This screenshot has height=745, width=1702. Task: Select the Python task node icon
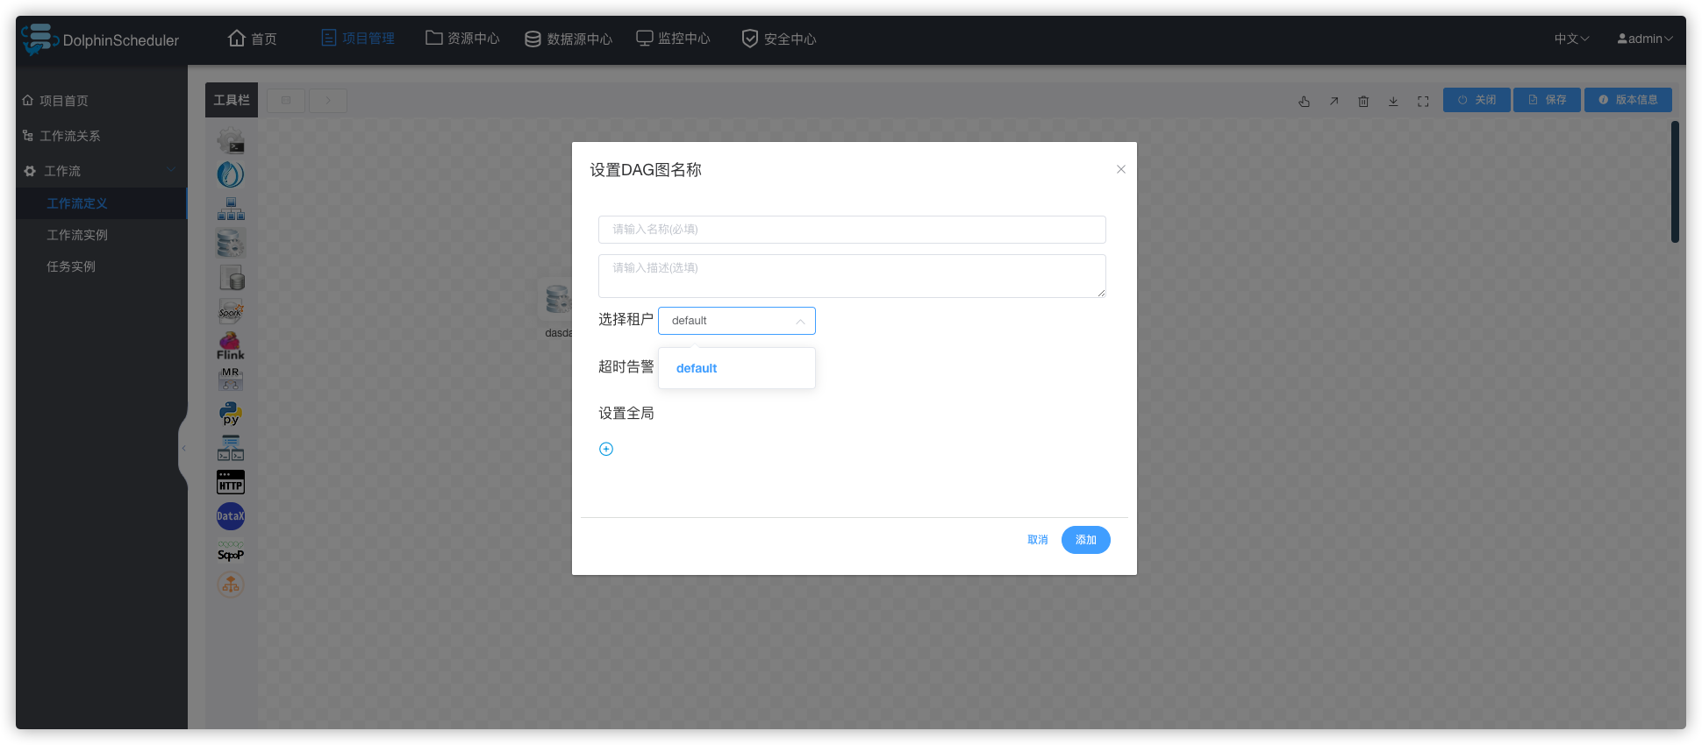[231, 414]
